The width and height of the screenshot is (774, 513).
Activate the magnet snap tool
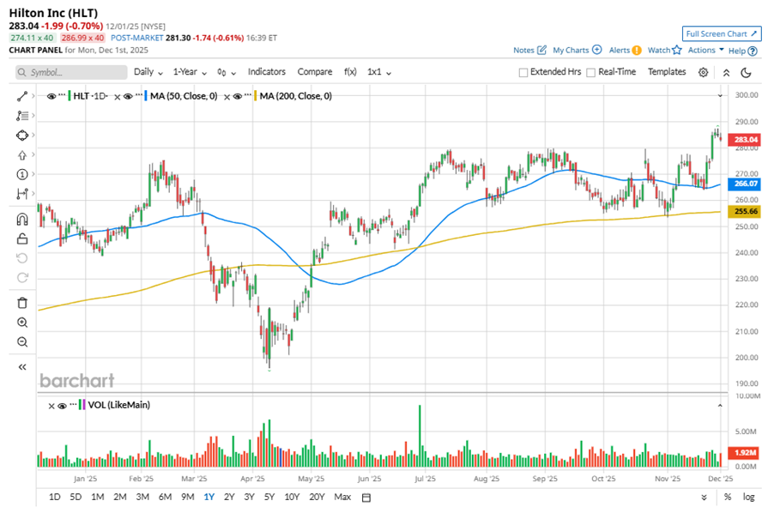click(x=22, y=220)
